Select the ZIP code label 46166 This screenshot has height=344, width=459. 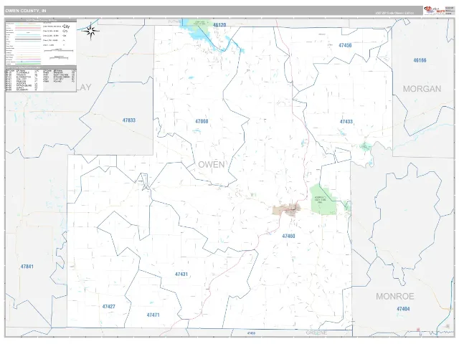click(x=420, y=60)
